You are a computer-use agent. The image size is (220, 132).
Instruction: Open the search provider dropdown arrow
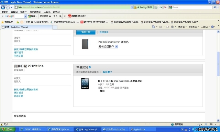click(218, 7)
